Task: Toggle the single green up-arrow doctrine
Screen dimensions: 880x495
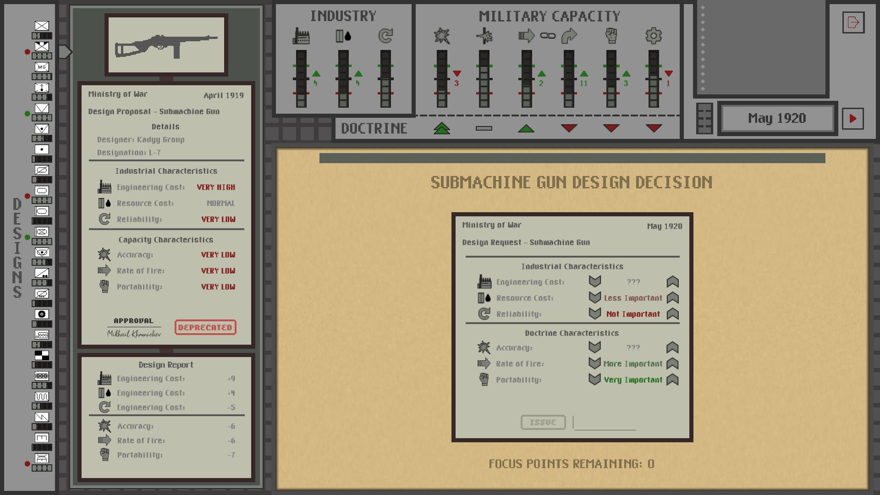Action: click(x=526, y=128)
